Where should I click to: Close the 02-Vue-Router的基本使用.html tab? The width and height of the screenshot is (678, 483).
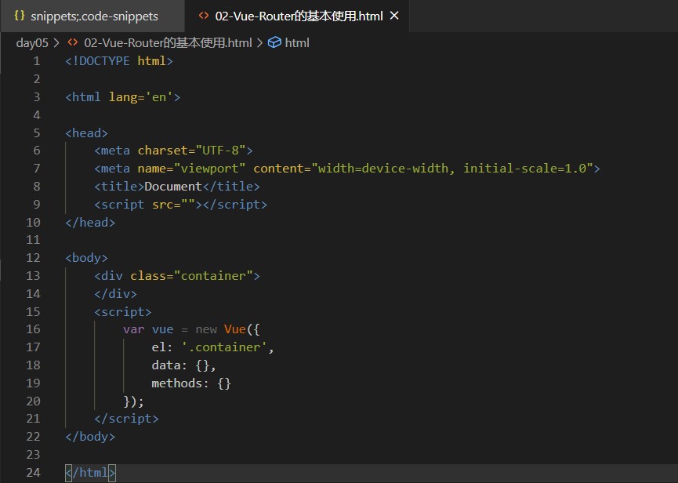point(394,16)
